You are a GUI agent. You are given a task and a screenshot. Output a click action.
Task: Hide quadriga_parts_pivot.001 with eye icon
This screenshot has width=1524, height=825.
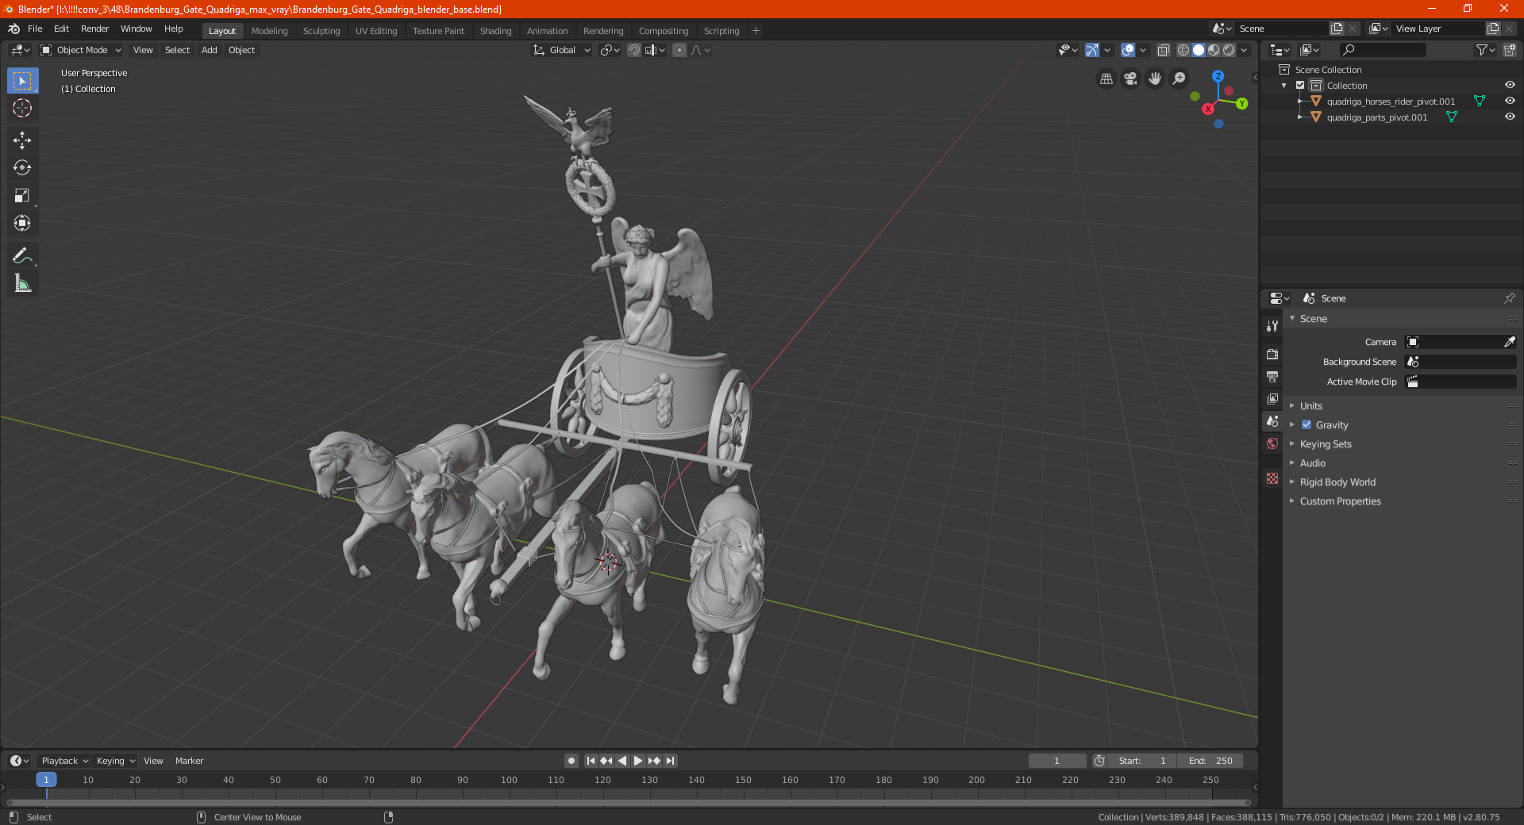point(1510,117)
